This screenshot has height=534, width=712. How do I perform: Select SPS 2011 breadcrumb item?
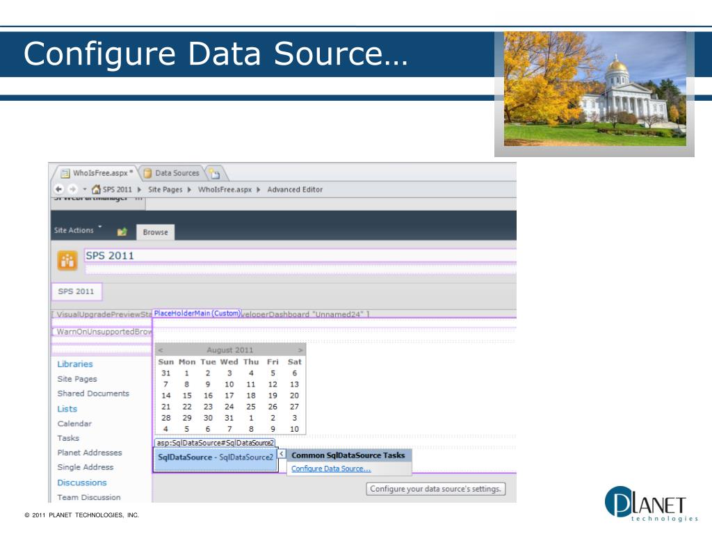(117, 189)
